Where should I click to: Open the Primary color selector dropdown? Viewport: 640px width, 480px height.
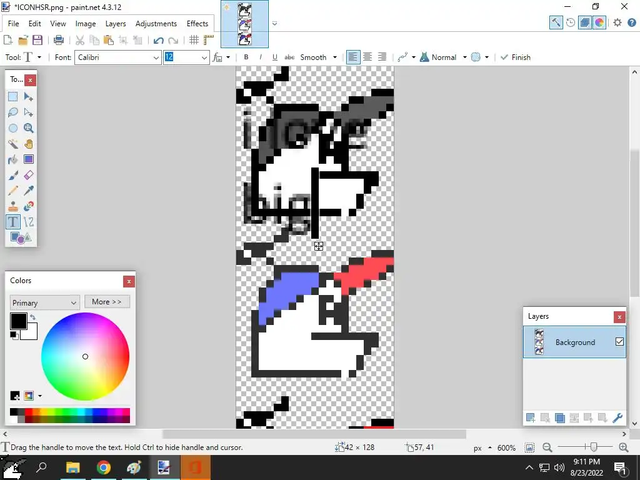[44, 302]
